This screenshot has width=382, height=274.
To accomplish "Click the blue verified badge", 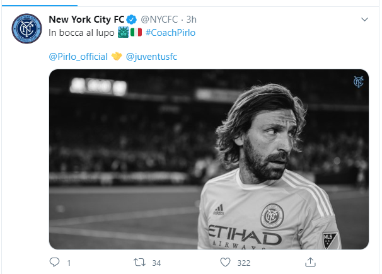I will 132,20.
